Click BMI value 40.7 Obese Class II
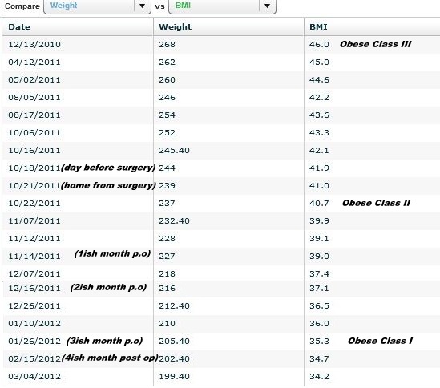The width and height of the screenshot is (440, 388). click(x=360, y=203)
